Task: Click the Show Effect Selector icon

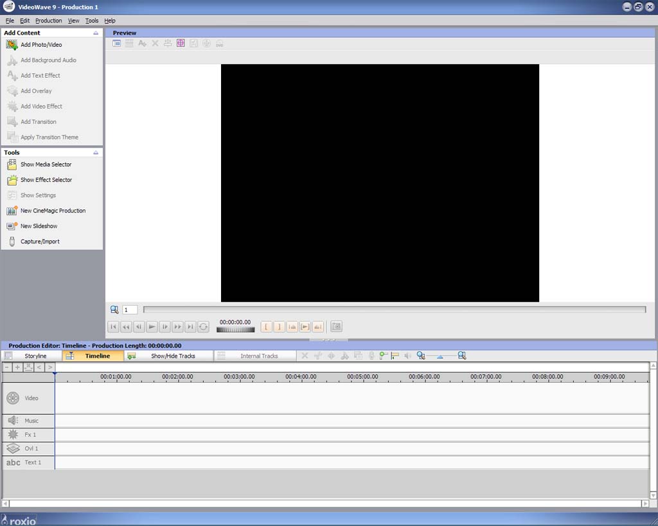Action: pyautogui.click(x=12, y=180)
